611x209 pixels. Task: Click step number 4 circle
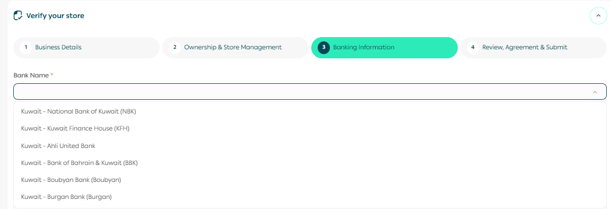point(473,48)
